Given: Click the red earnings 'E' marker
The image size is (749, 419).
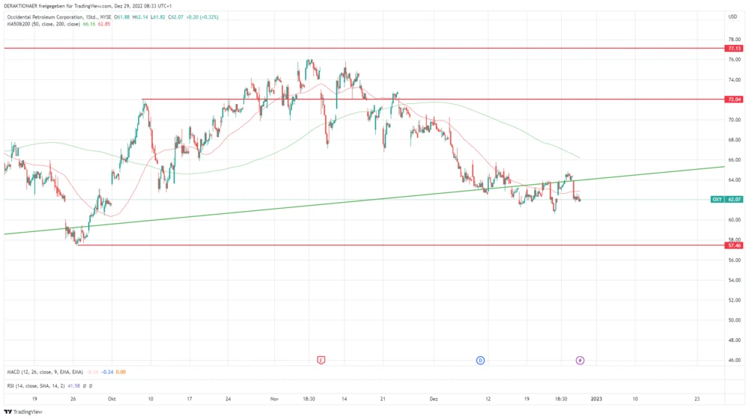Looking at the screenshot, I should (321, 360).
